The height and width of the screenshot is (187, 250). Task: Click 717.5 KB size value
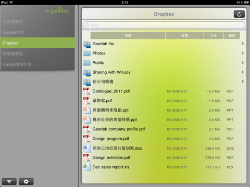[x=213, y=167]
